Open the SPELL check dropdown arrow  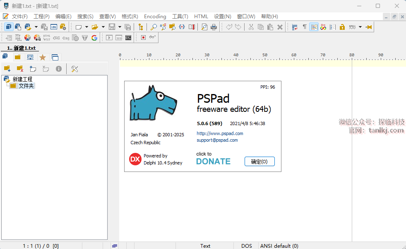(x=360, y=27)
